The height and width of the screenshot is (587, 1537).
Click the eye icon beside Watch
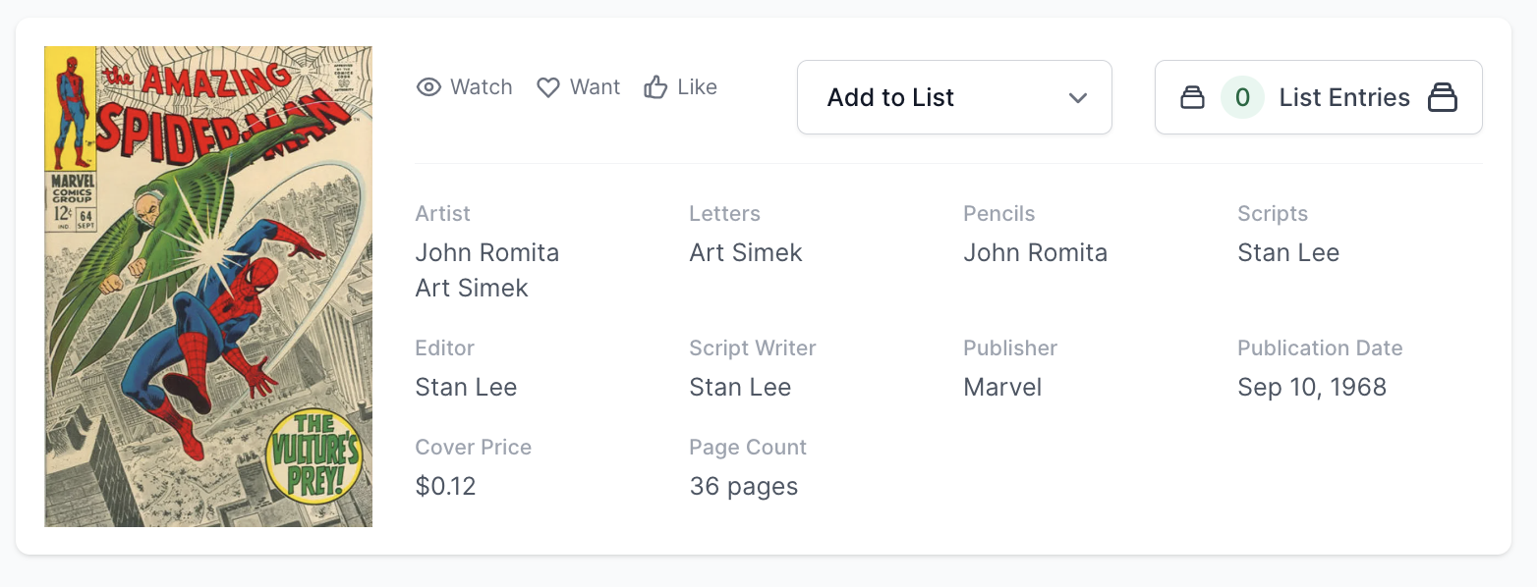(428, 87)
